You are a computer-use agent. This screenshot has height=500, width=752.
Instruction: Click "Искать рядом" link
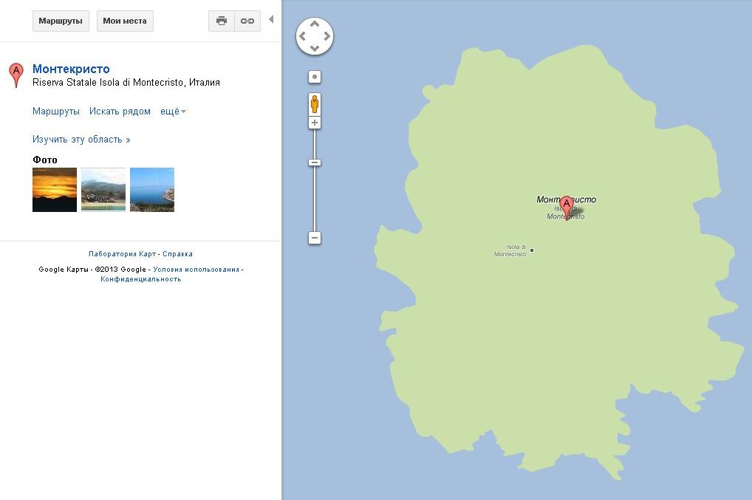120,112
